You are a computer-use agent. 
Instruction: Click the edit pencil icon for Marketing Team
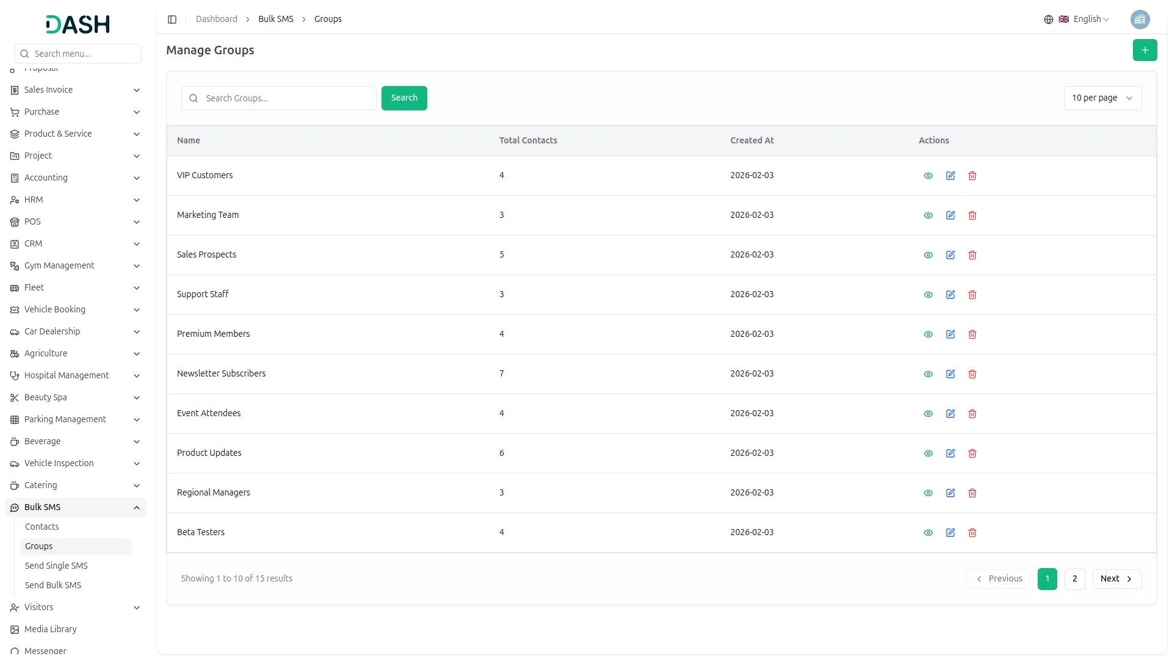[x=950, y=215]
